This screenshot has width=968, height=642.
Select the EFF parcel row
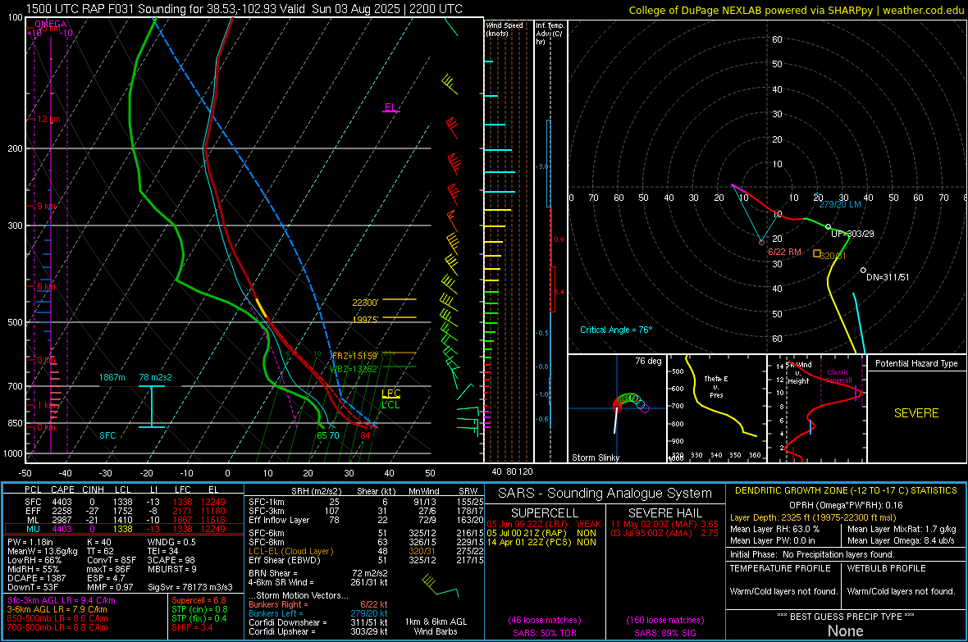coord(124,511)
